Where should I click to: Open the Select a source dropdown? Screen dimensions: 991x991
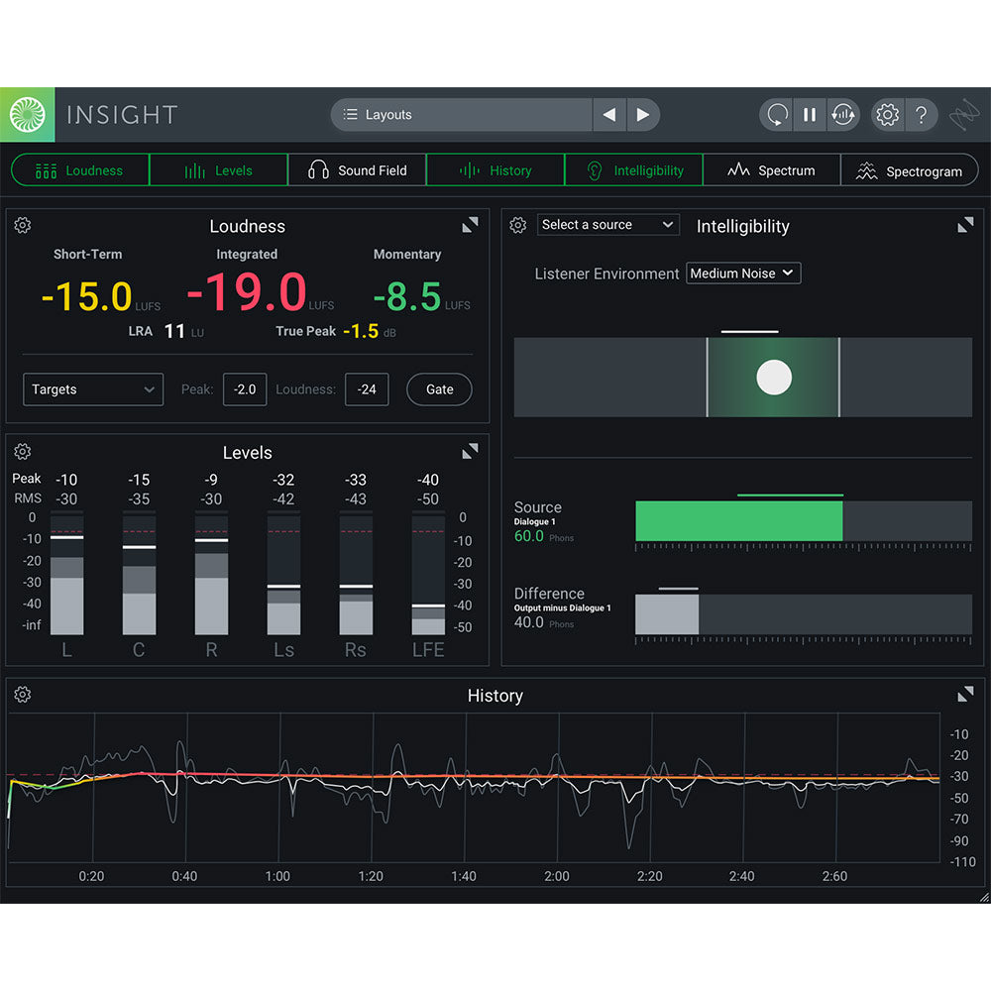click(x=607, y=224)
